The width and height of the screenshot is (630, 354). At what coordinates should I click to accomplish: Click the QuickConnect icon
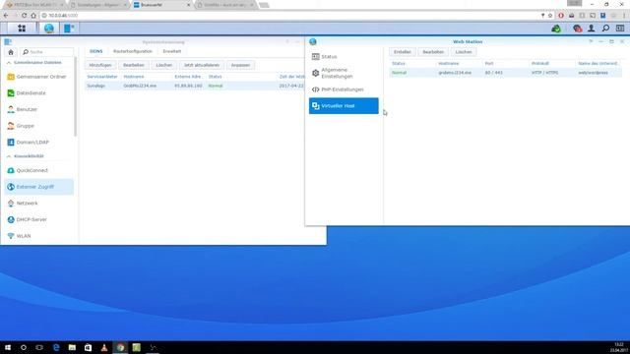11,170
